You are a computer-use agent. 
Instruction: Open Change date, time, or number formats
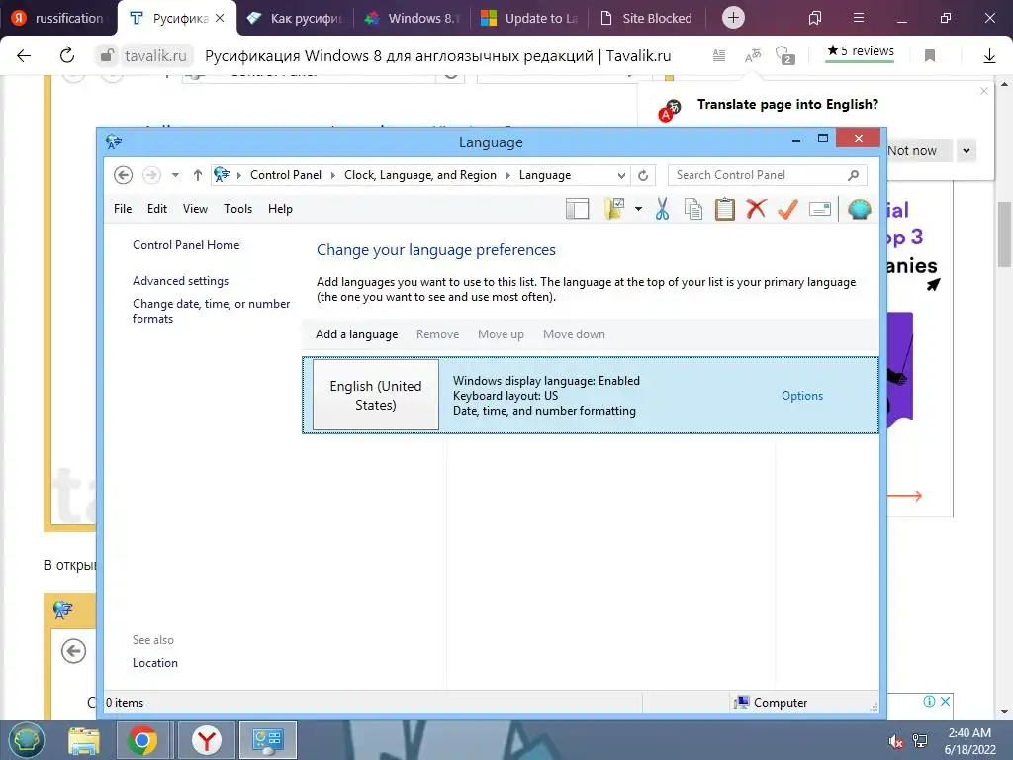[212, 311]
